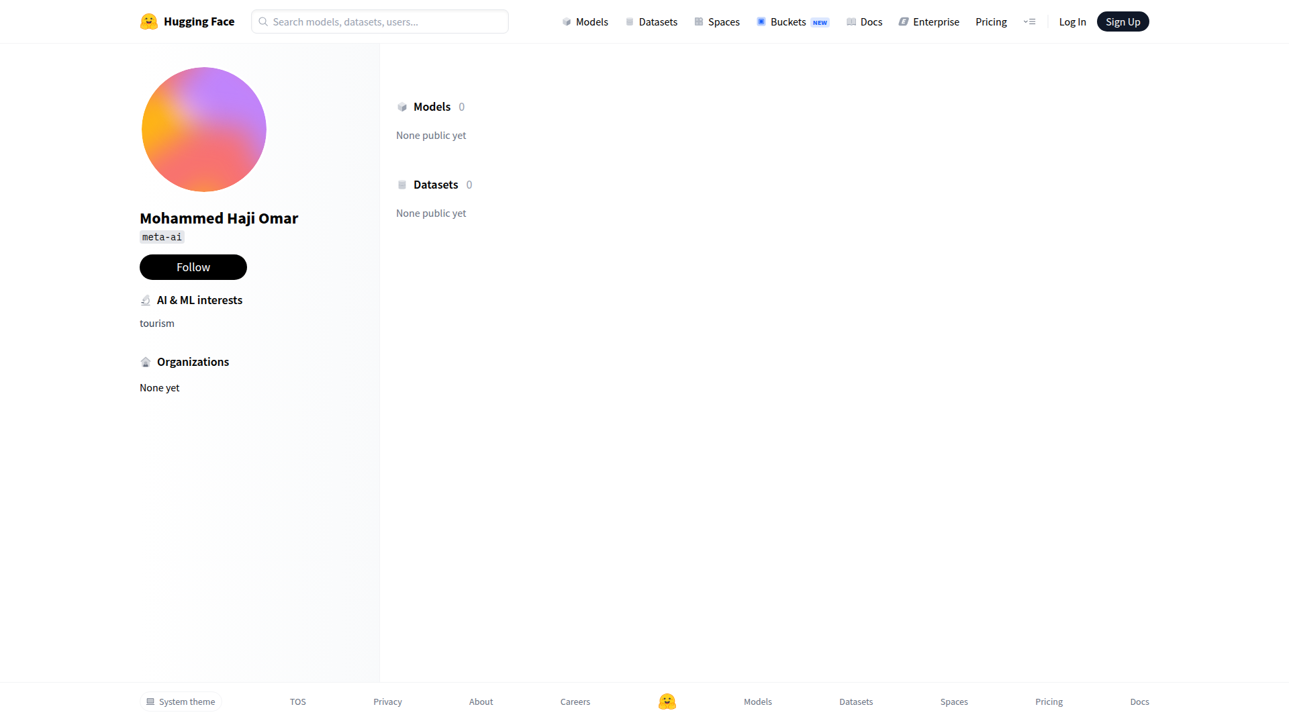Viewport: 1289px width, 725px height.
Task: Click the footer Hugging Face emoji logo
Action: (x=667, y=702)
